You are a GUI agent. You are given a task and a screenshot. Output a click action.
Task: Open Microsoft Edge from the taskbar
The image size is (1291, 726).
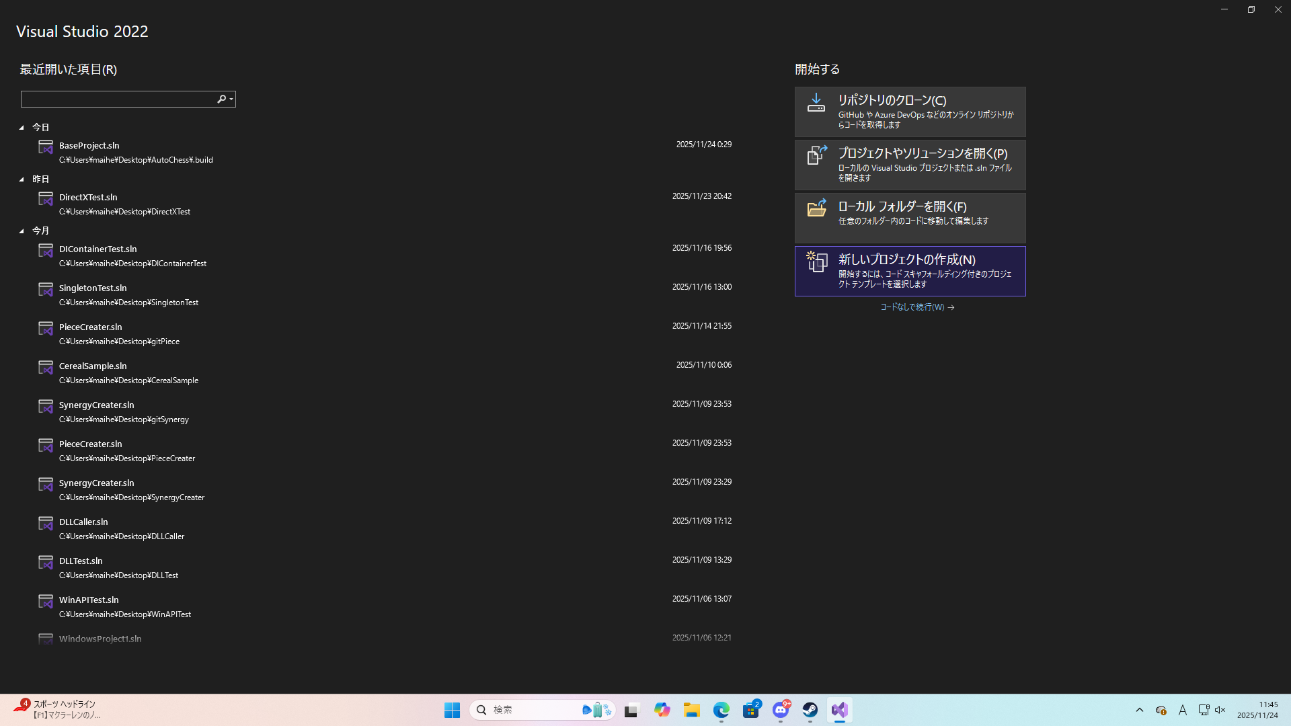coord(721,710)
